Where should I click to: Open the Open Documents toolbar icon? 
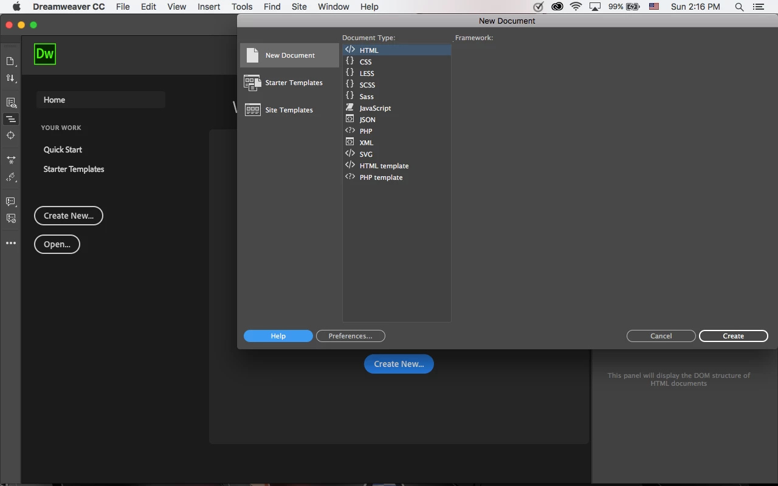coord(10,61)
